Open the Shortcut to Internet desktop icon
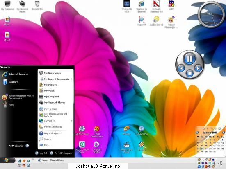 coord(142,7)
